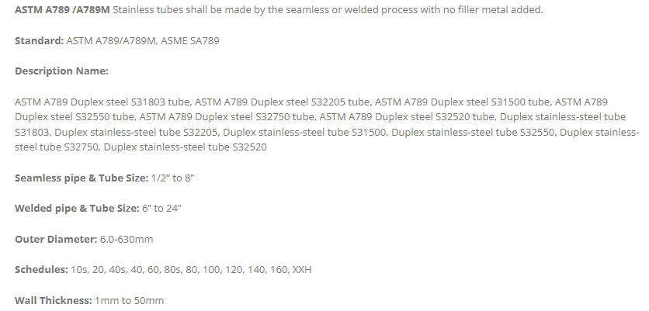Click the "Outer Diameter:" label
Screen dimensions: 649x311
53,239
